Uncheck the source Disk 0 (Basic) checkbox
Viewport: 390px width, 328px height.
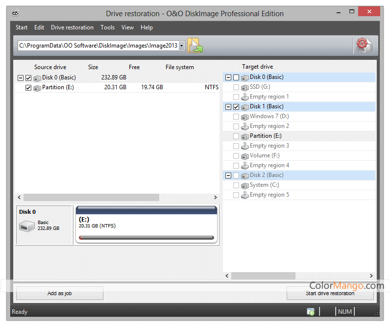(x=28, y=78)
